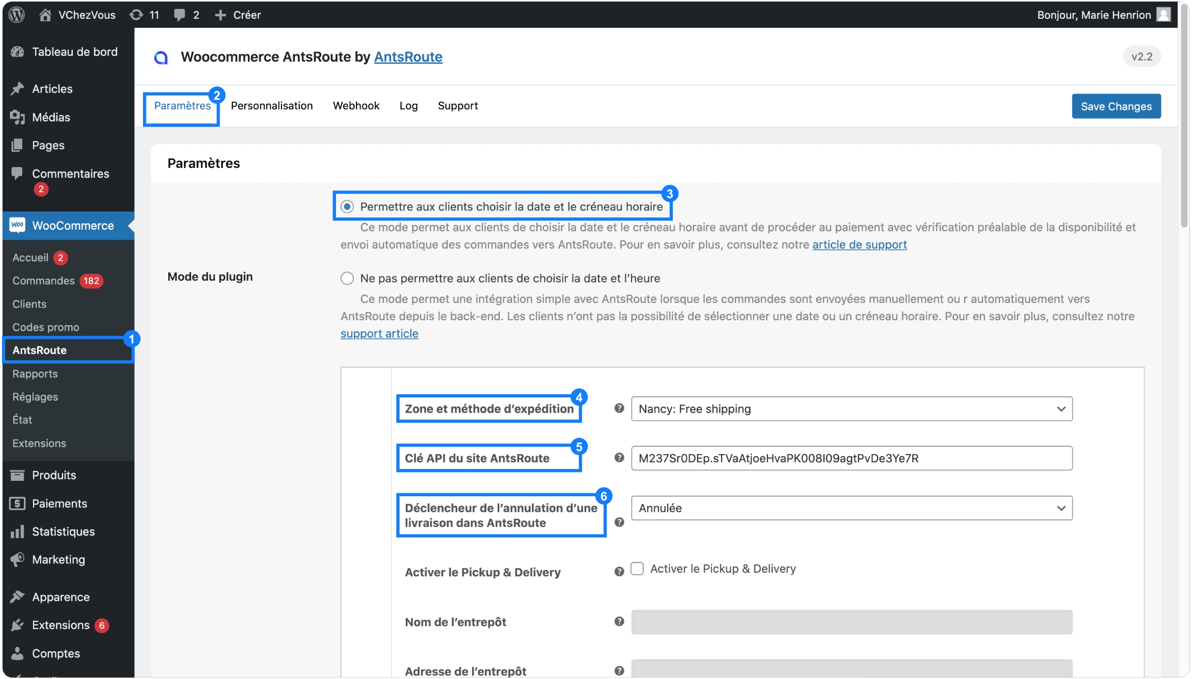Viewport: 1192px width, 679px height.
Task: Open the support article link
Action: coord(380,334)
